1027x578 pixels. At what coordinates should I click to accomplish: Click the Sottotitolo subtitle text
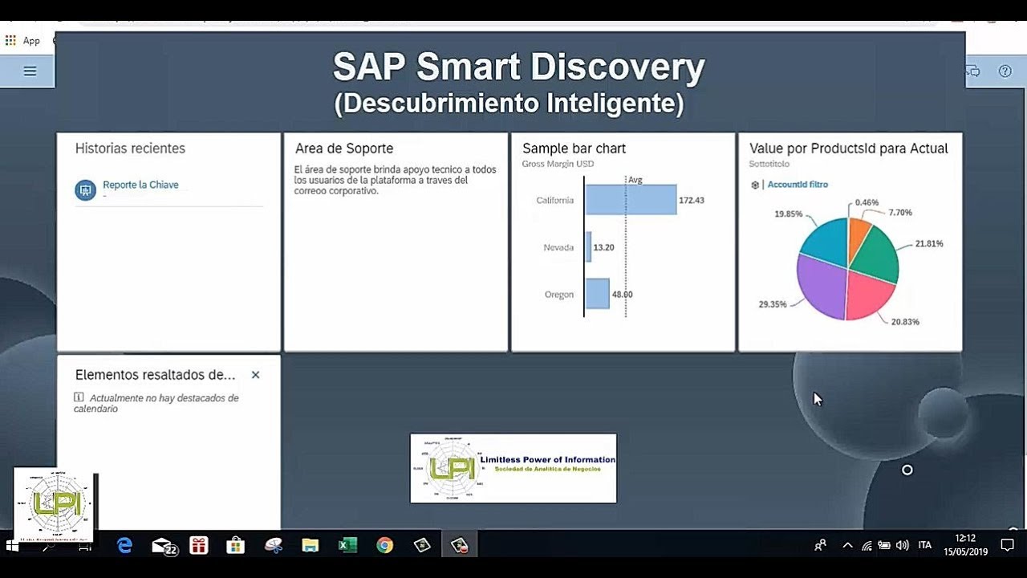[x=770, y=164]
